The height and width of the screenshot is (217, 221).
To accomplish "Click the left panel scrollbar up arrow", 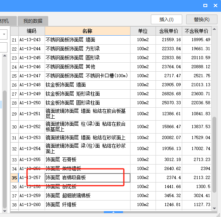I will click(x=5, y=56).
